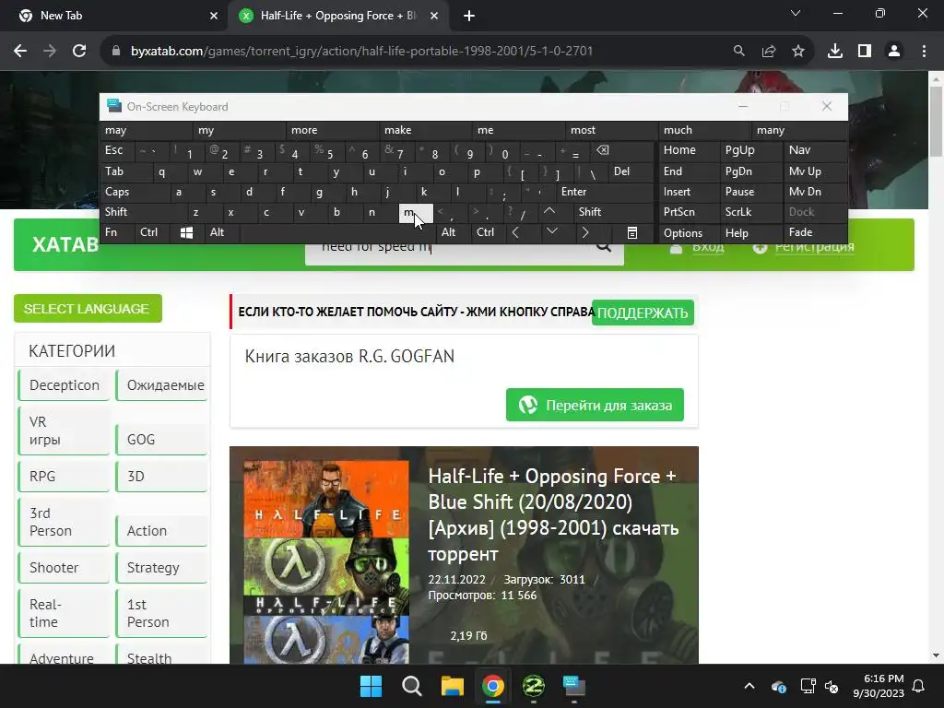Toggle the left Shift key

click(x=143, y=212)
